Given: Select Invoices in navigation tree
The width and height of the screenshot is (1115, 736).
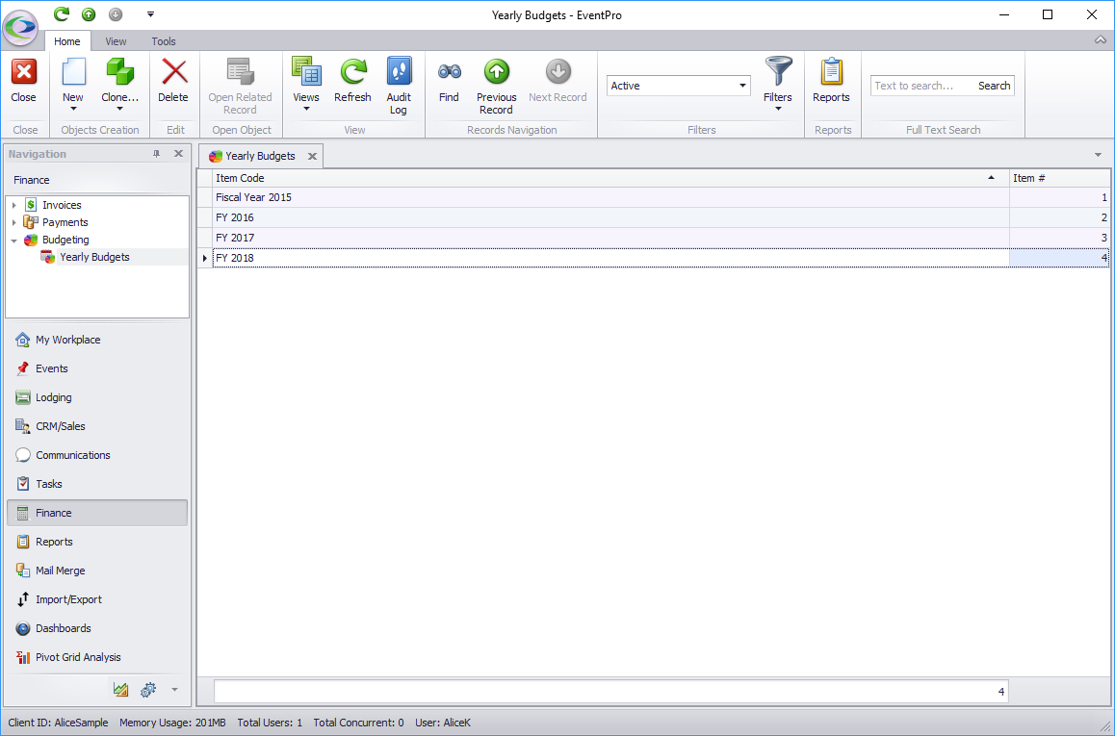Looking at the screenshot, I should pyautogui.click(x=62, y=205).
